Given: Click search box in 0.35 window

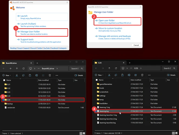Looking at the screenshot, I should pos(169,68).
